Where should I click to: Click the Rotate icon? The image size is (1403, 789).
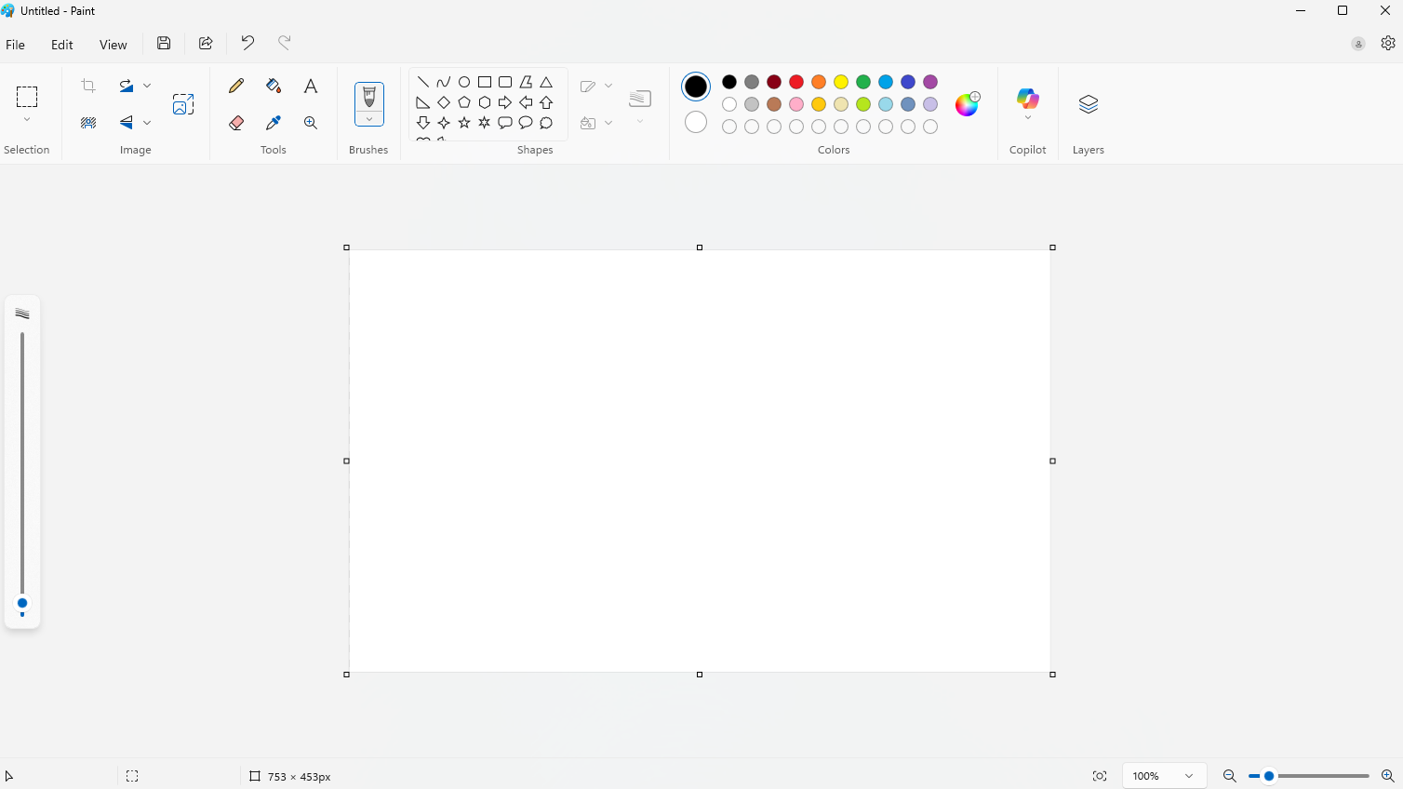point(127,86)
